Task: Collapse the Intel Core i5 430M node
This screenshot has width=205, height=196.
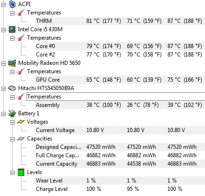Action: (3, 30)
